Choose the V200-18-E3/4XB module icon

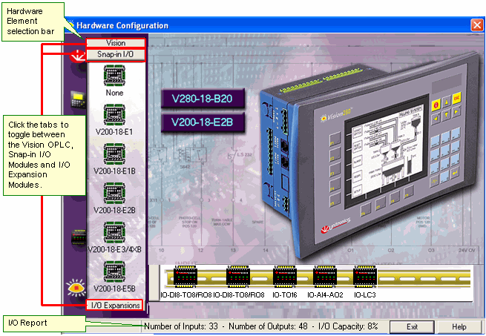[x=114, y=232]
